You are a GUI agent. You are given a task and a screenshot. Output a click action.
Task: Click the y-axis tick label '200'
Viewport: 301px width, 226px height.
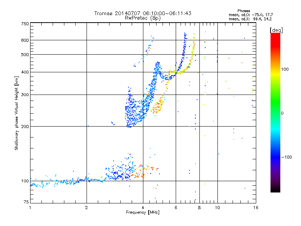click(x=25, y=127)
